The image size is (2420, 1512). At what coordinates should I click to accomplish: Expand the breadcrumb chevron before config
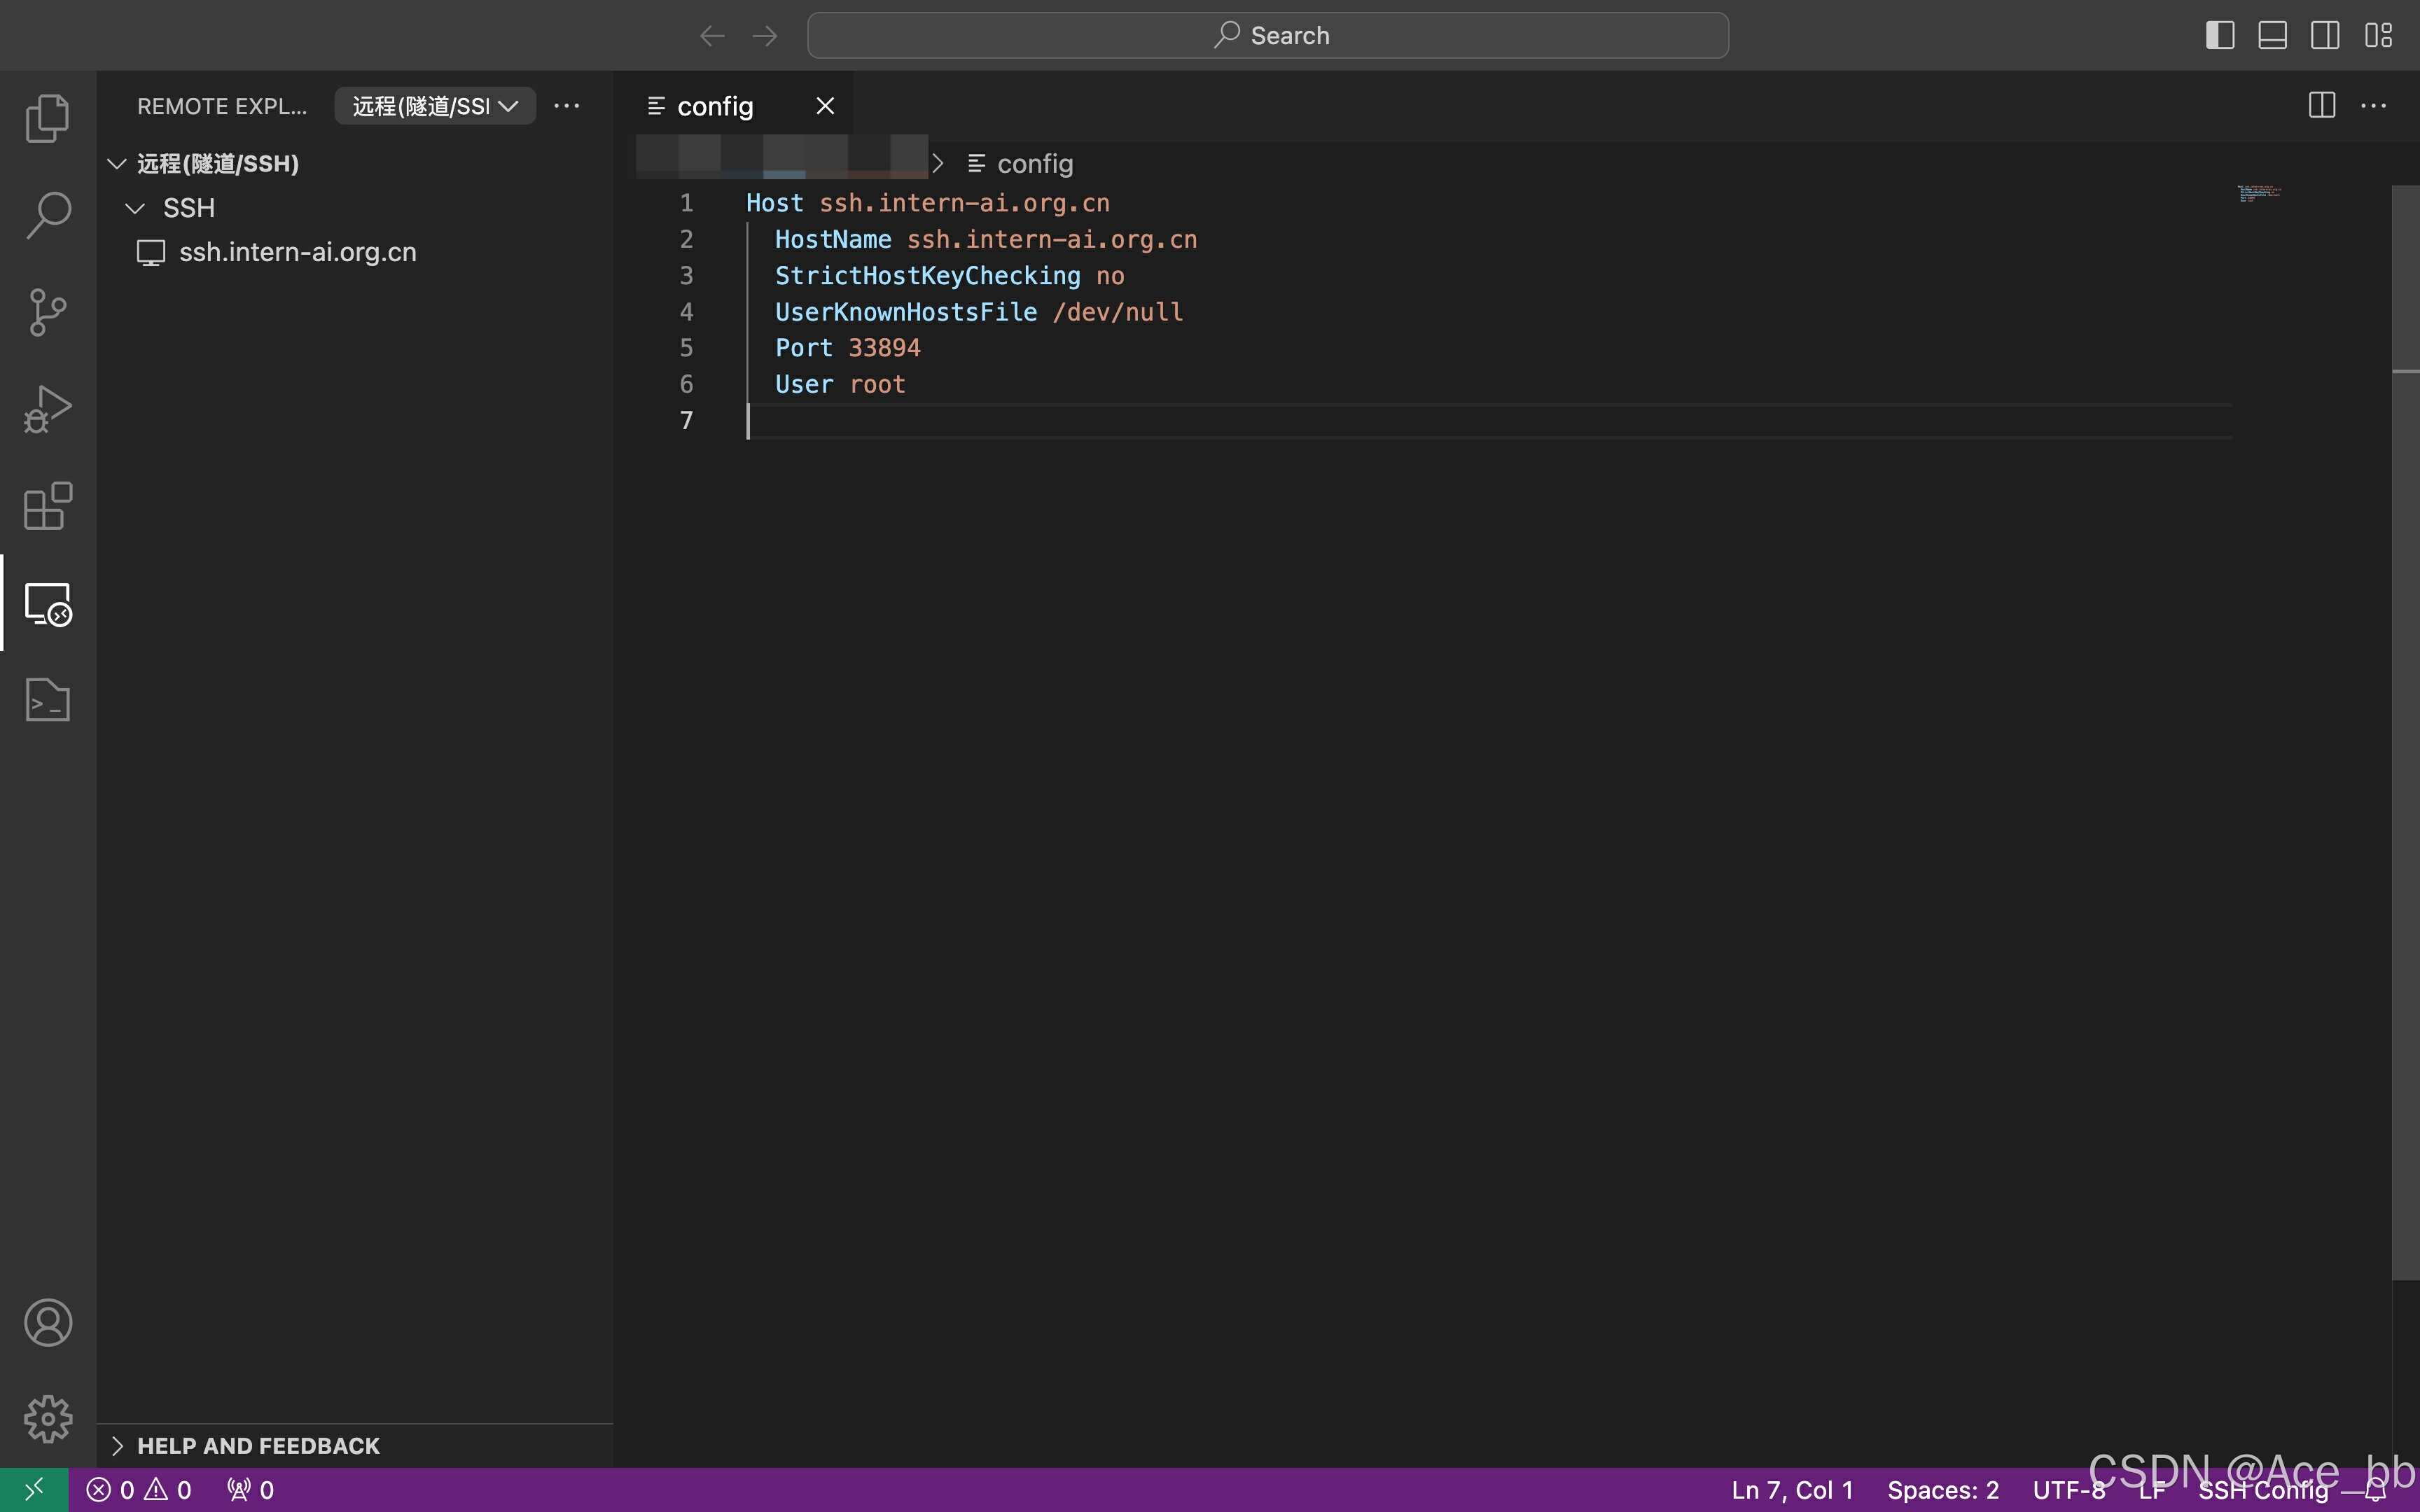[937, 164]
